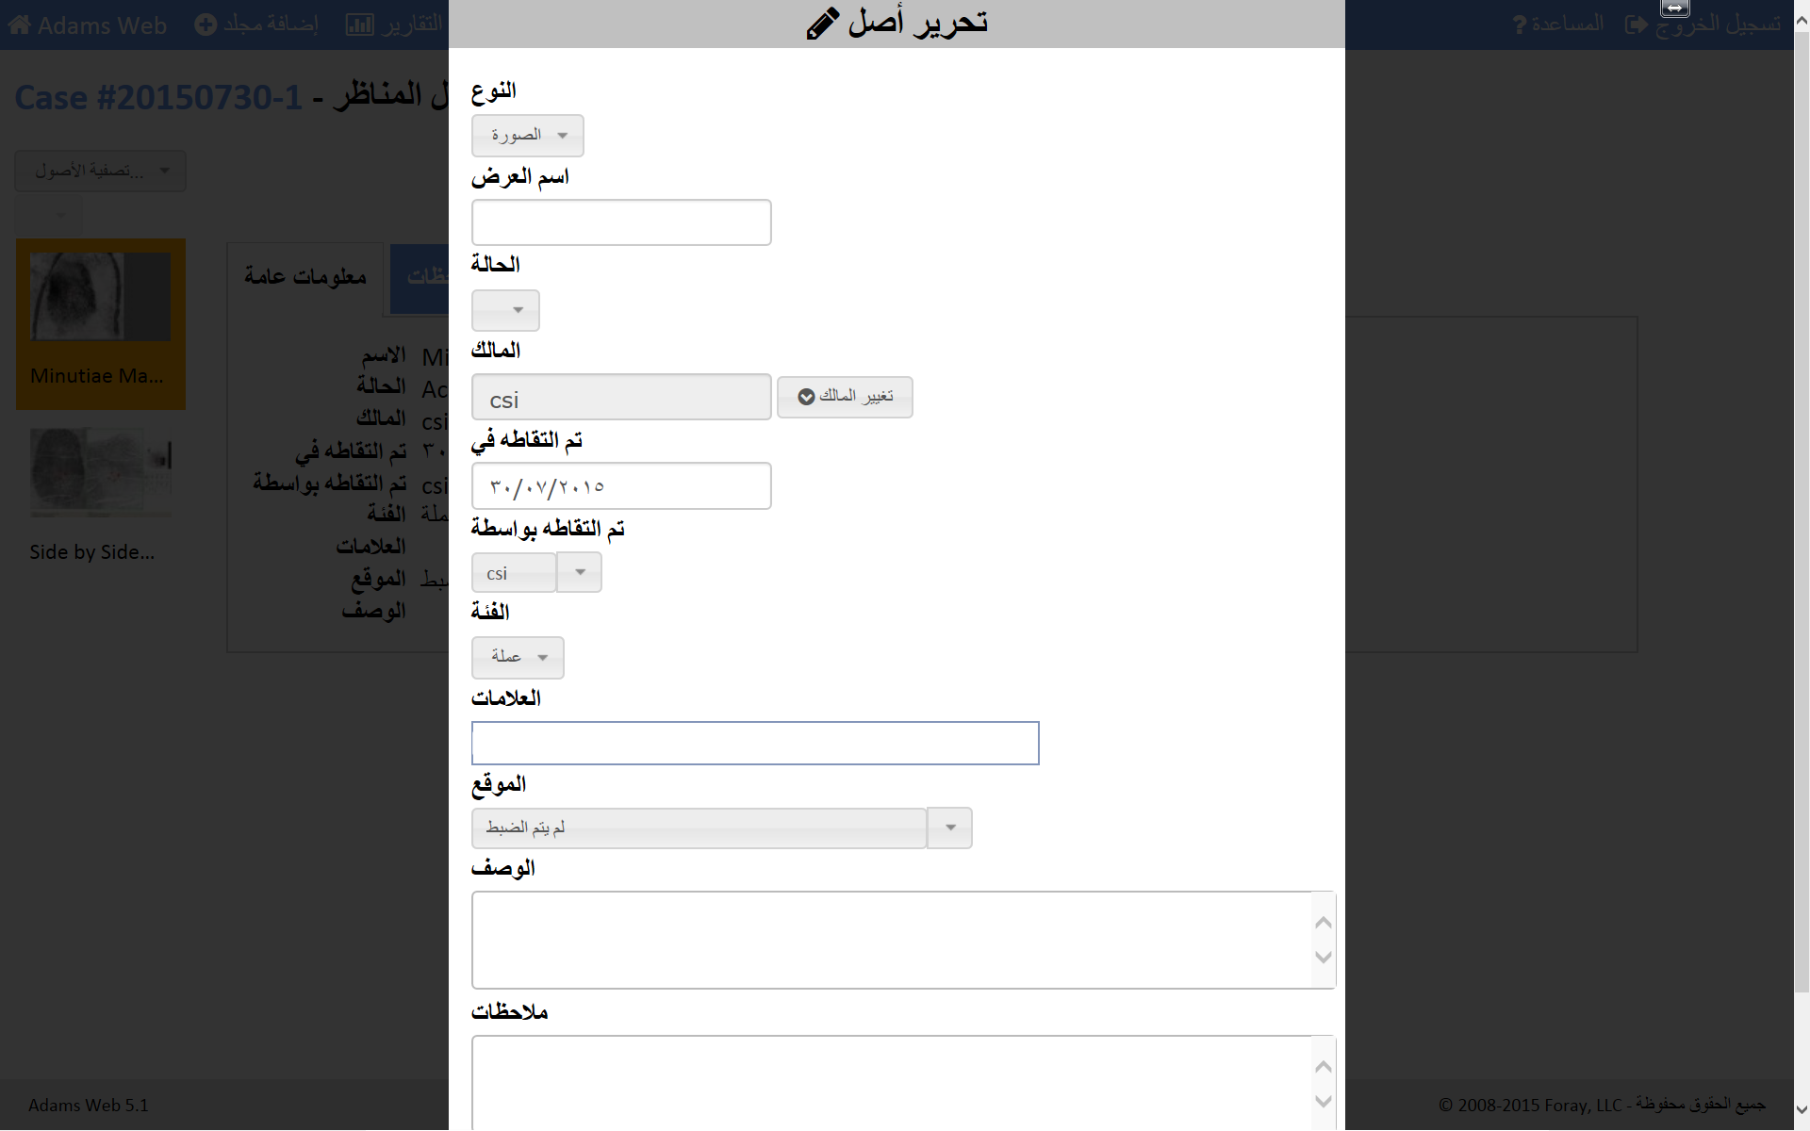Click the reports chart icon

pyautogui.click(x=359, y=25)
